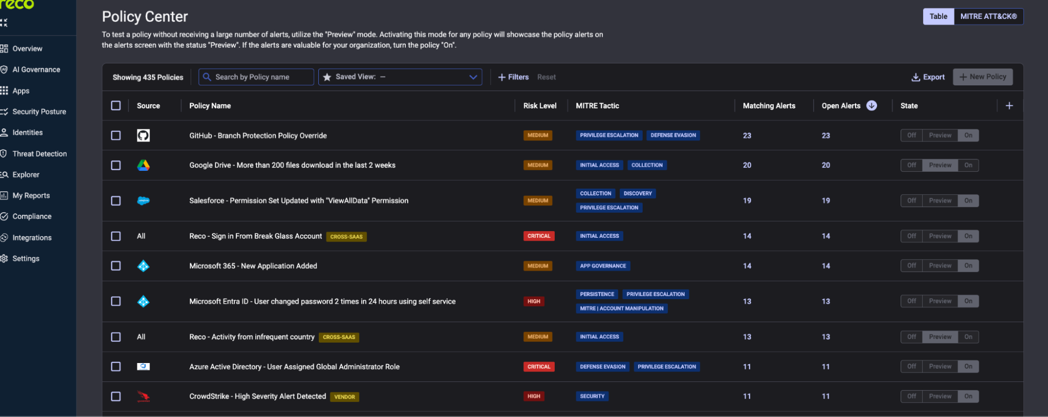Screen dimensions: 1048x417
Task: Open Overview in sidebar
Action: [27, 49]
